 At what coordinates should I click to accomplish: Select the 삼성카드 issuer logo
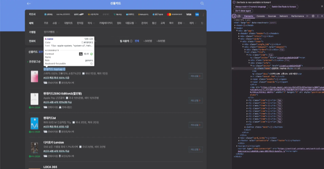(x=79, y=14)
